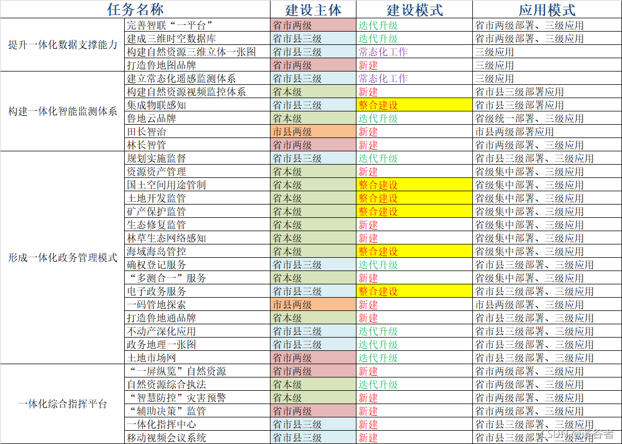The height and width of the screenshot is (444, 622).
Task: Select the task cell 一码管地探索
Action: 197,304
